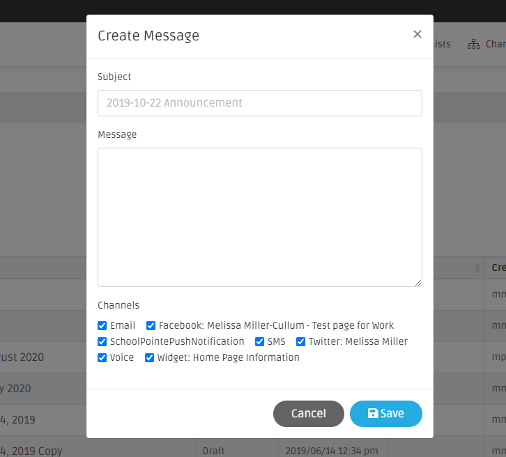The image size is (506, 457).
Task: Click the sort arrows in the table header
Action: (x=478, y=268)
